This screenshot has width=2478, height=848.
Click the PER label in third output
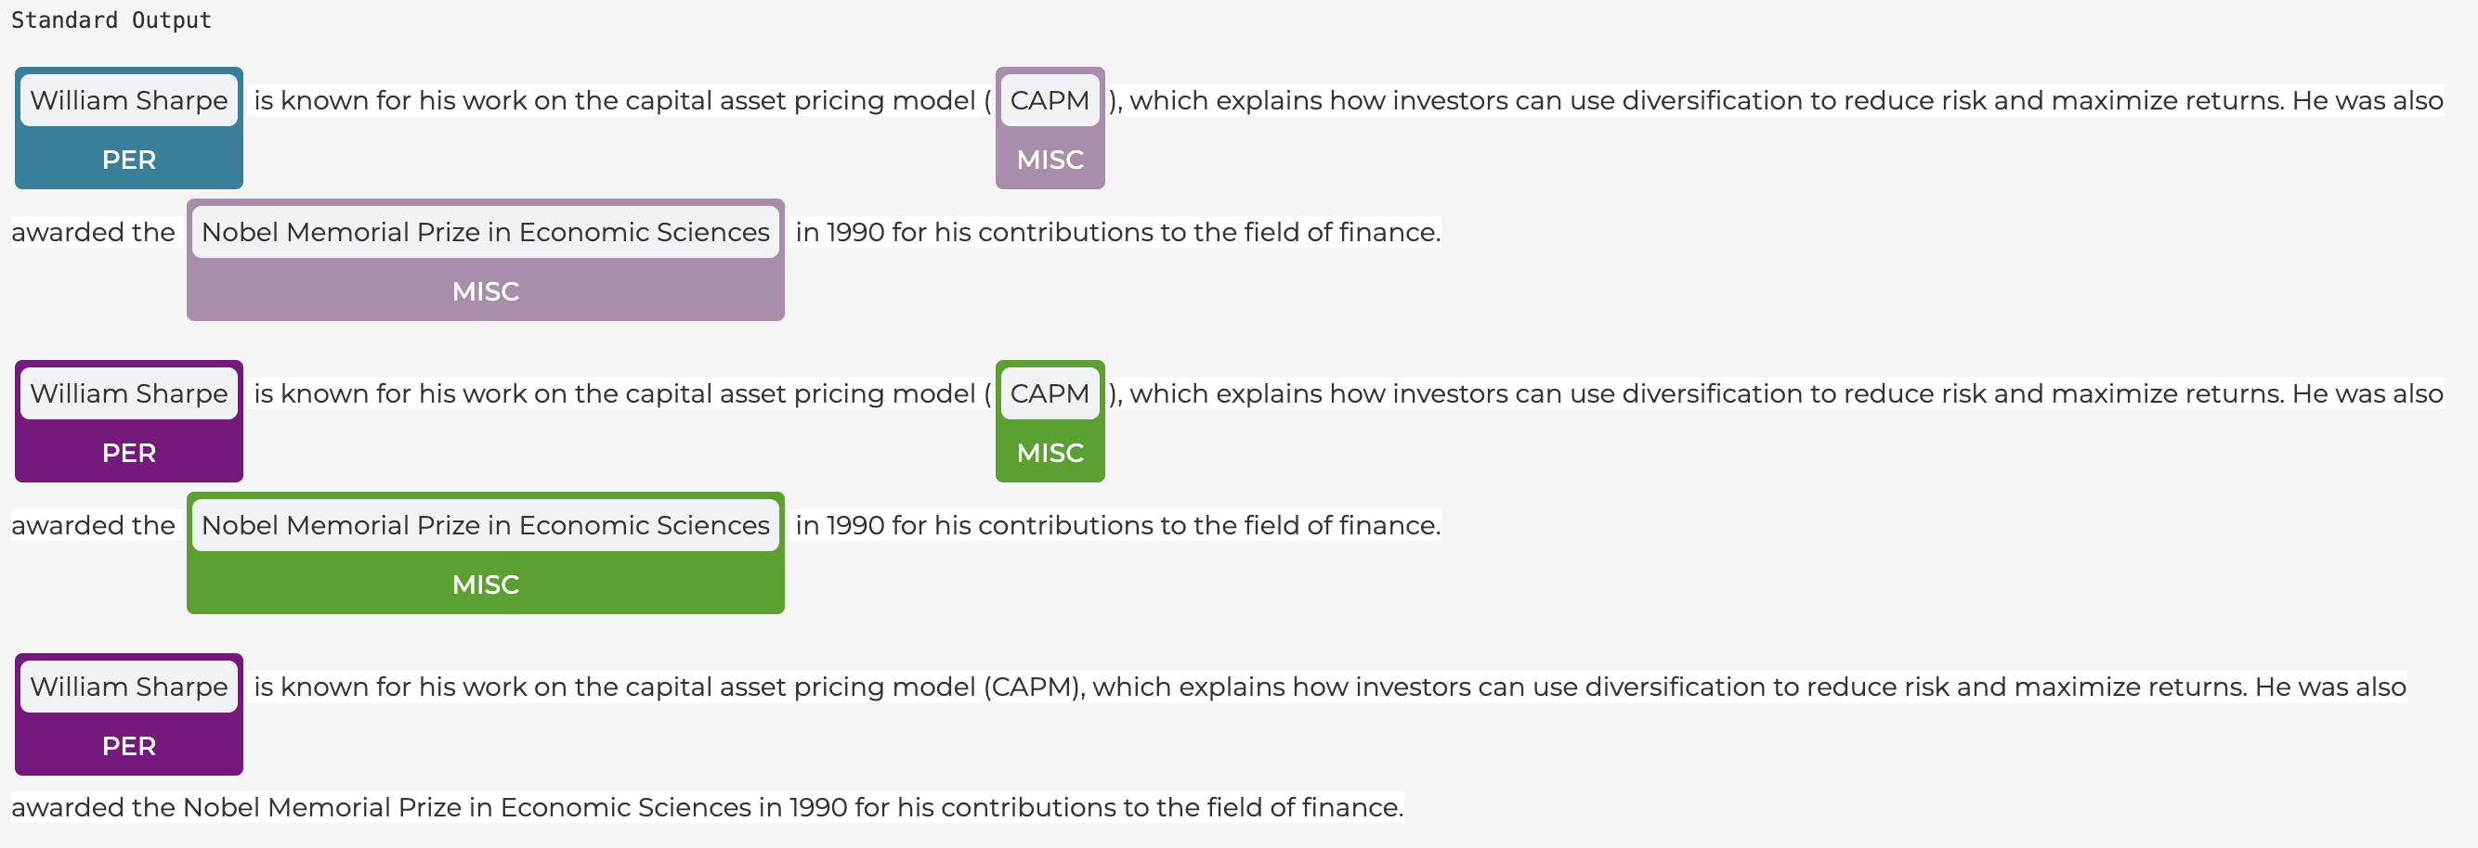click(x=129, y=746)
